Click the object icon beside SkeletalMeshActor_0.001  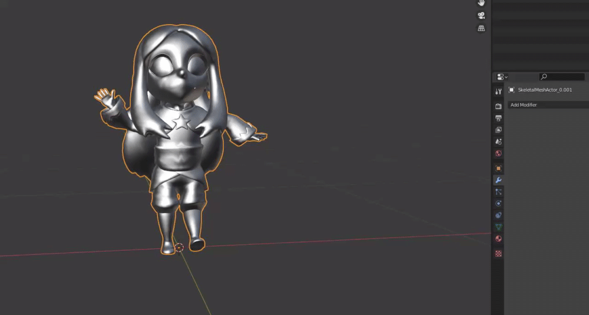511,90
